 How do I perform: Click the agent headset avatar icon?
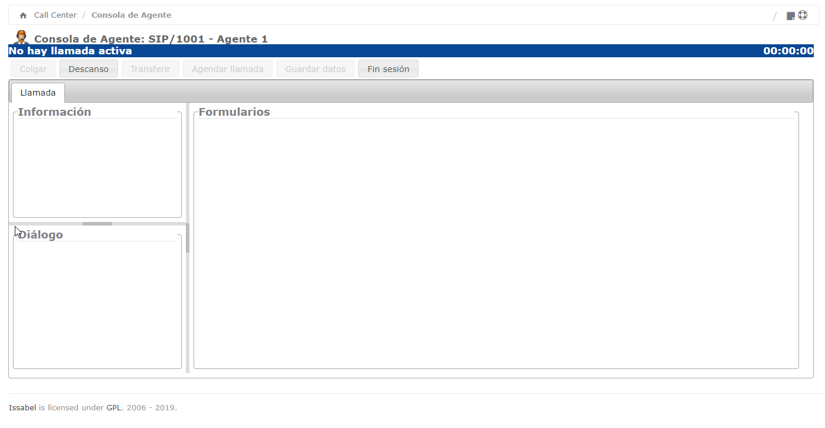[x=21, y=37]
